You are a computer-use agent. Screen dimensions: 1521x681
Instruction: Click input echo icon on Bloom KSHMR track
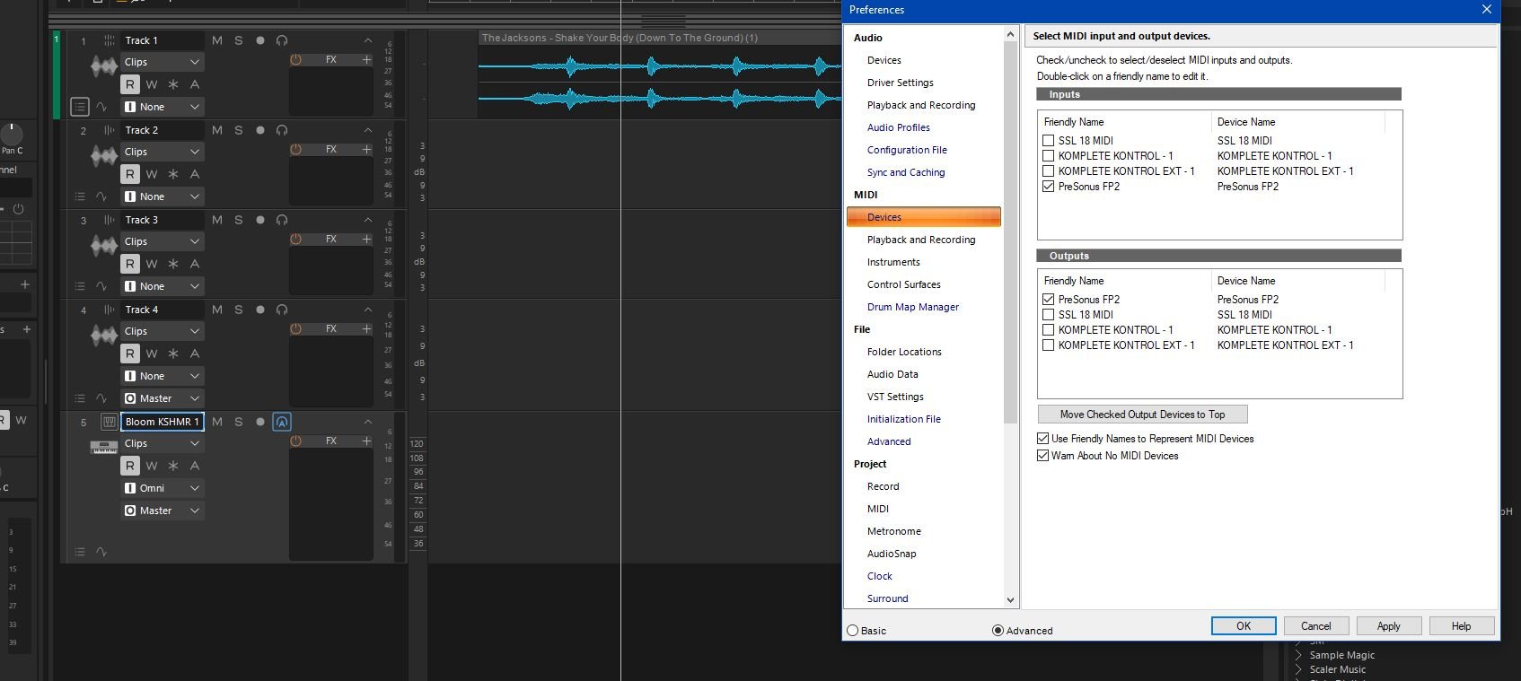(282, 422)
